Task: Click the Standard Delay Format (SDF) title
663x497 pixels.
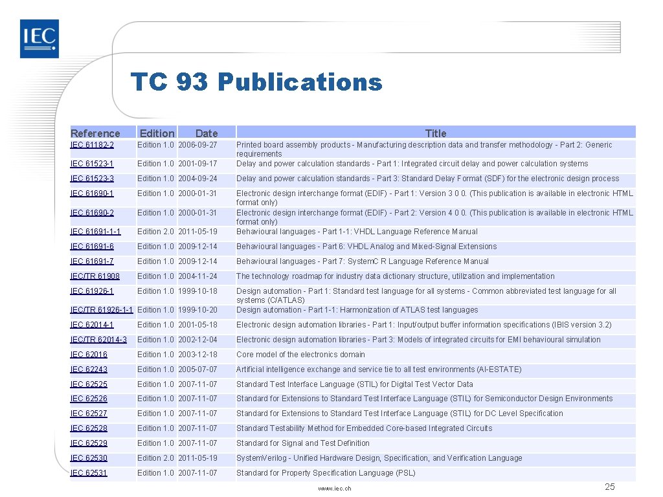Action: [x=427, y=179]
